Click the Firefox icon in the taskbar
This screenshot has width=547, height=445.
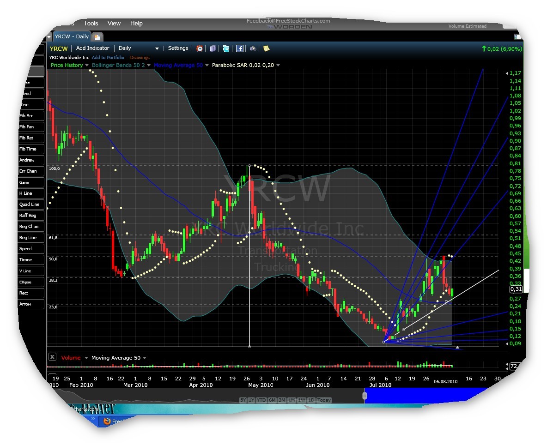[107, 421]
